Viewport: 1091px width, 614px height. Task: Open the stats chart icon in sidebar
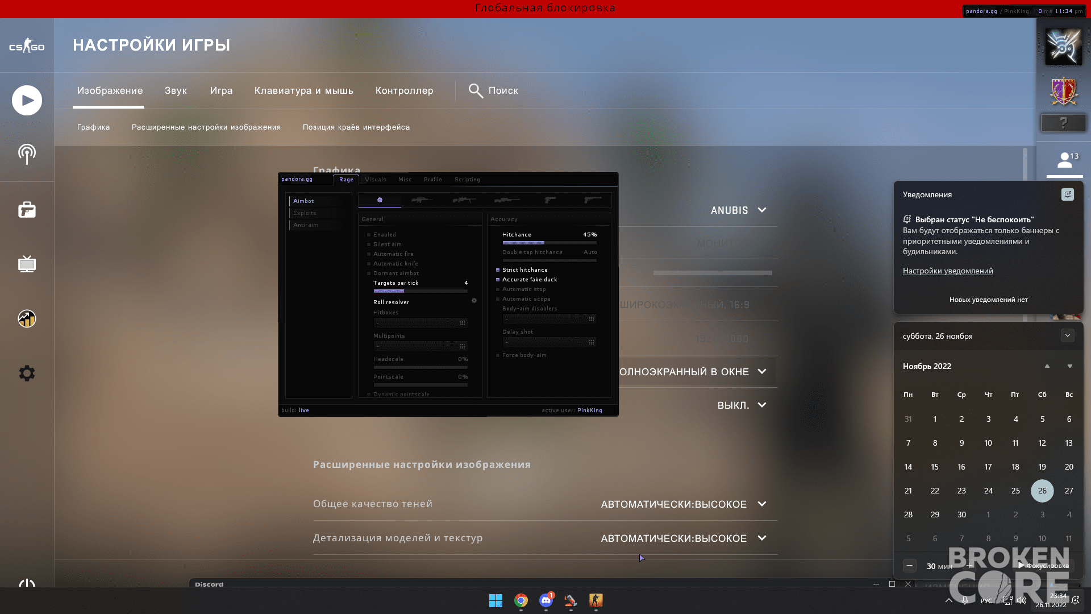point(27,318)
